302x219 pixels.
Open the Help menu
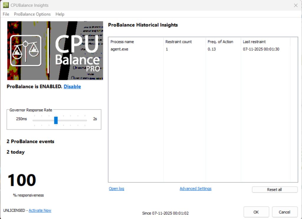(60, 14)
